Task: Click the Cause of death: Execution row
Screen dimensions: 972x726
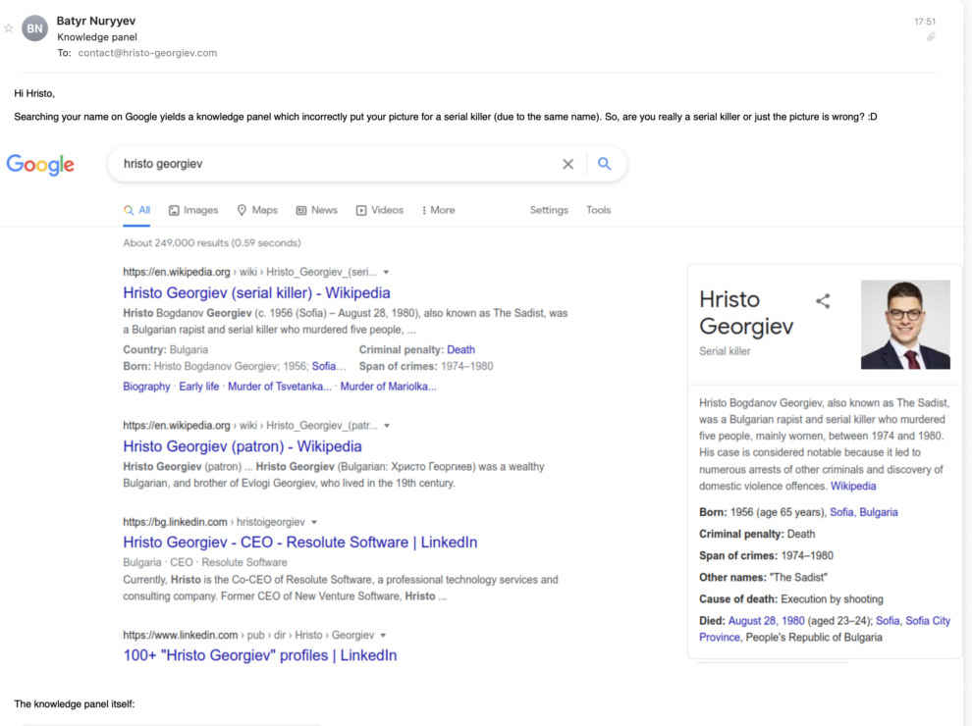Action: pyautogui.click(x=791, y=599)
